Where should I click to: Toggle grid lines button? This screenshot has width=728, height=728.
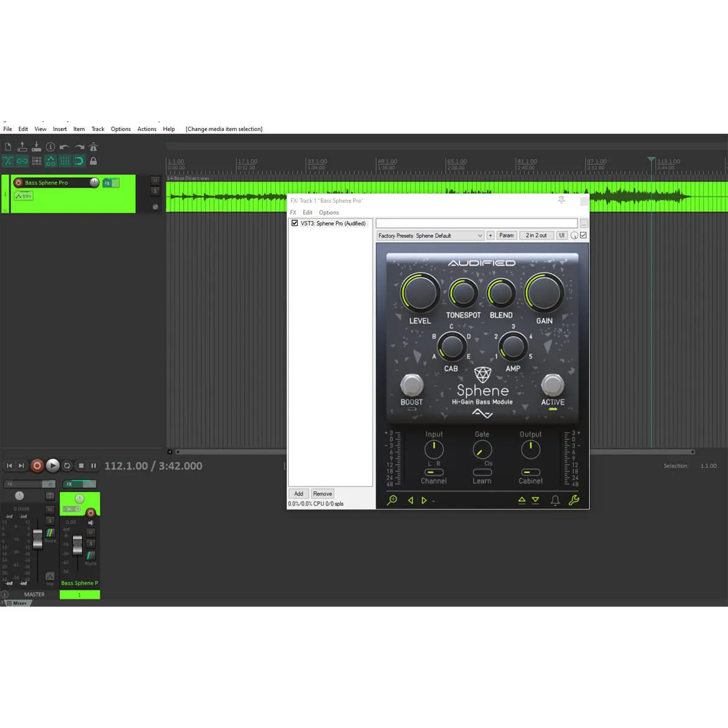64,161
